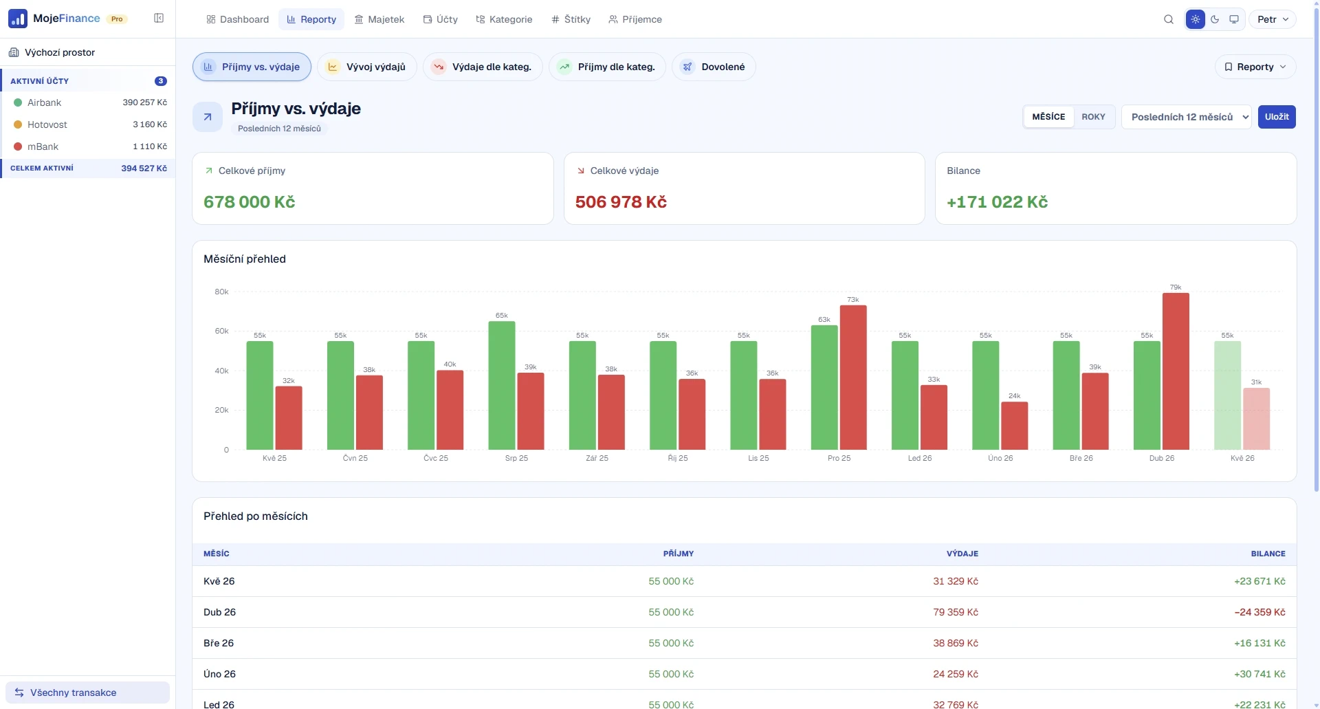Screen dimensions: 1320x709
Task: Click the Uložit button
Action: point(1277,117)
